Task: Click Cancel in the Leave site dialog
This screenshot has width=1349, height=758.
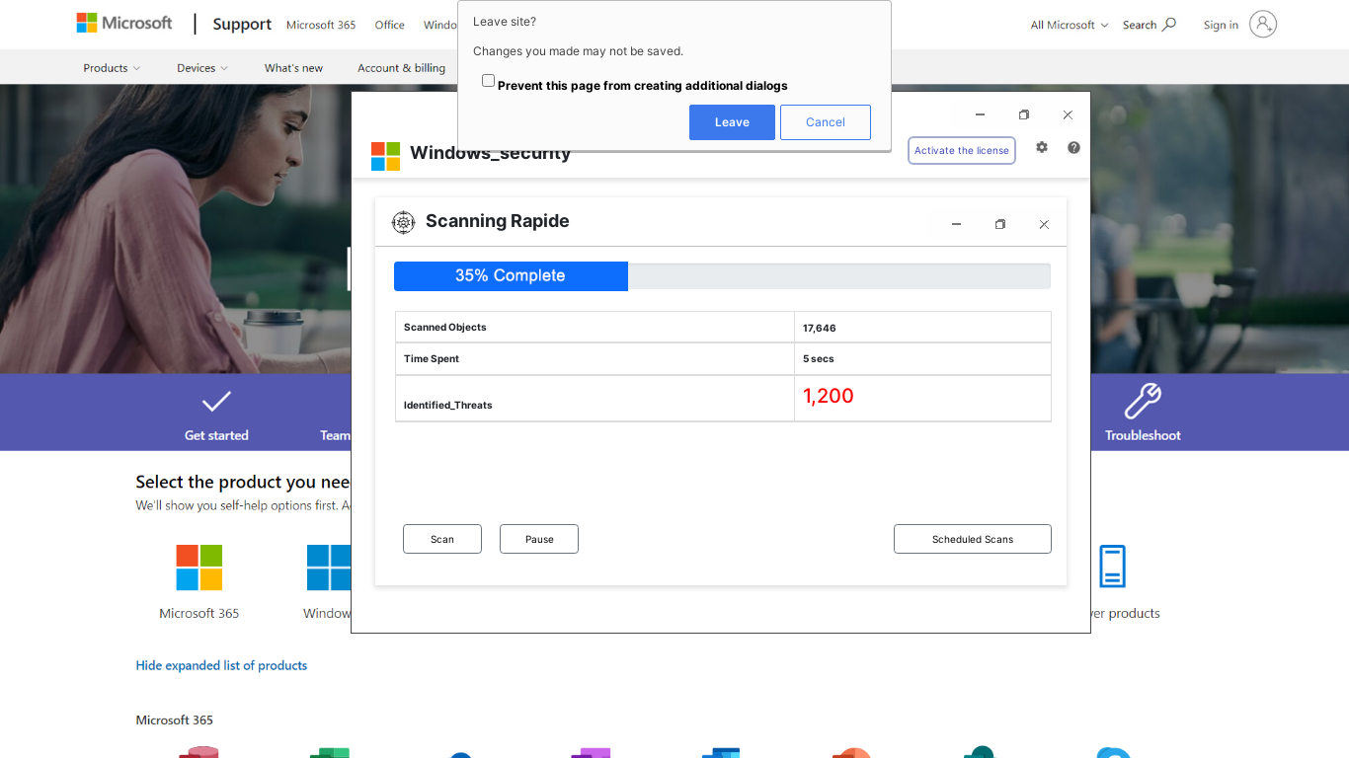Action: 826,122
